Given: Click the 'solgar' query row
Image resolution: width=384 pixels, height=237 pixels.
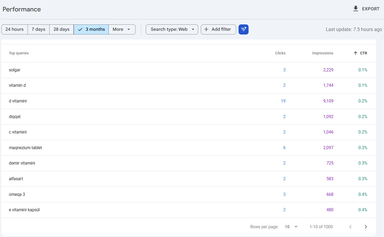Looking at the screenshot, I should pos(15,70).
